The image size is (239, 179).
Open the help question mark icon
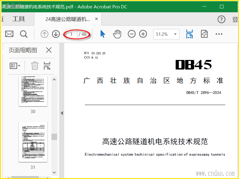tap(221, 19)
